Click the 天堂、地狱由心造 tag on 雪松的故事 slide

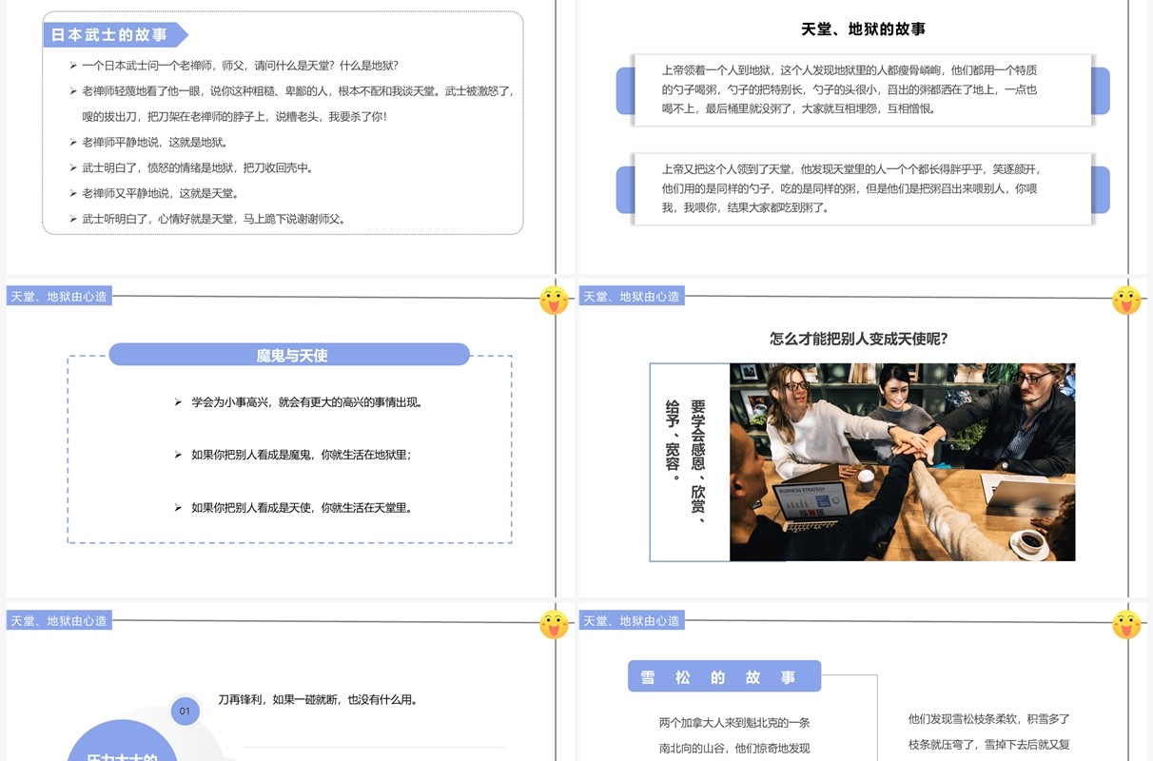[632, 621]
